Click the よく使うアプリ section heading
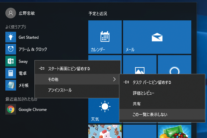The width and height of the screenshot is (207, 138). pos(16,27)
